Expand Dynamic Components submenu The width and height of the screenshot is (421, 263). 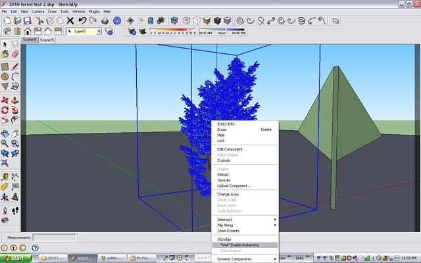tap(245, 259)
